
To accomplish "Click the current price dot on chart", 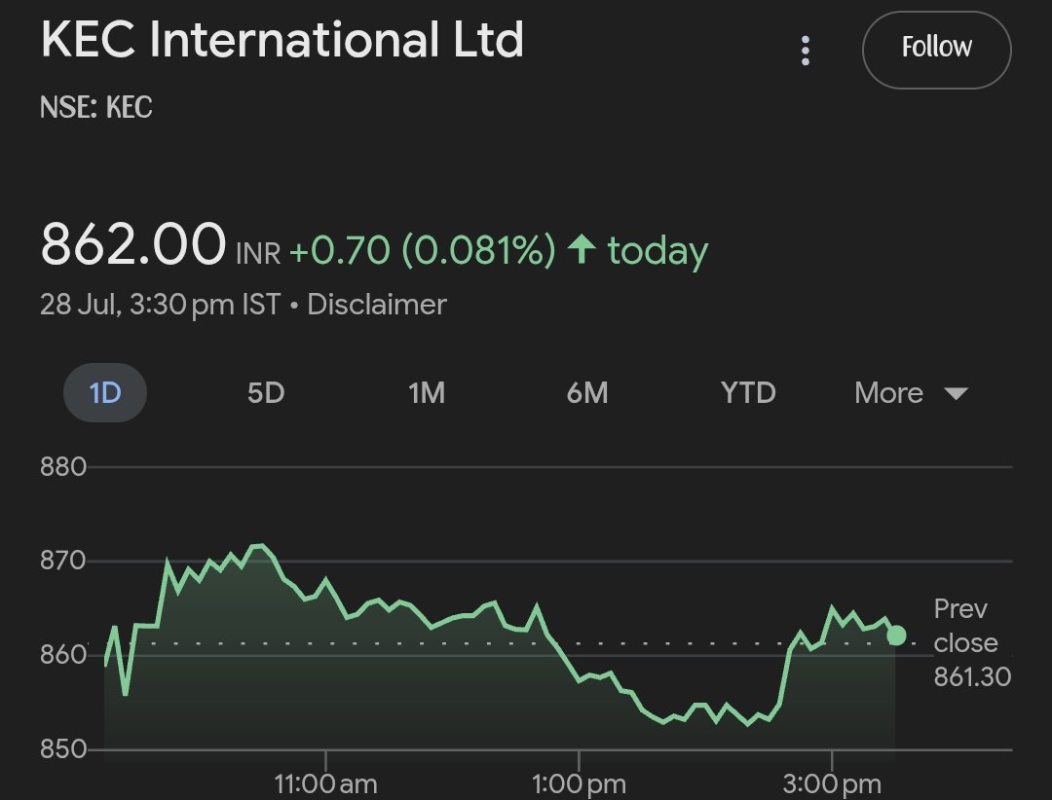I will [x=896, y=636].
